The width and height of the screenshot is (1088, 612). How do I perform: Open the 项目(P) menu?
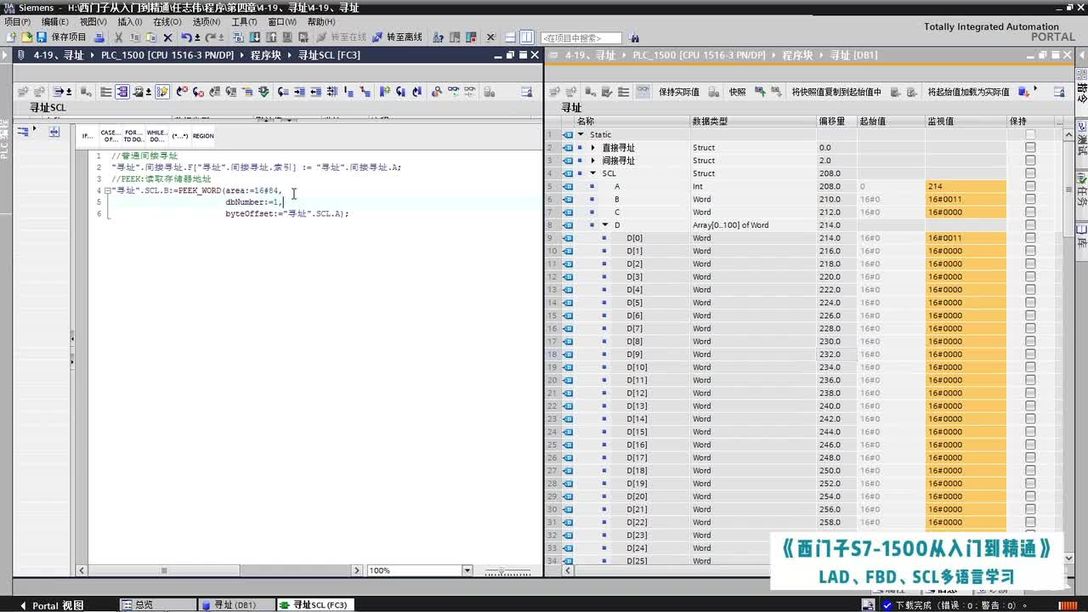point(18,21)
